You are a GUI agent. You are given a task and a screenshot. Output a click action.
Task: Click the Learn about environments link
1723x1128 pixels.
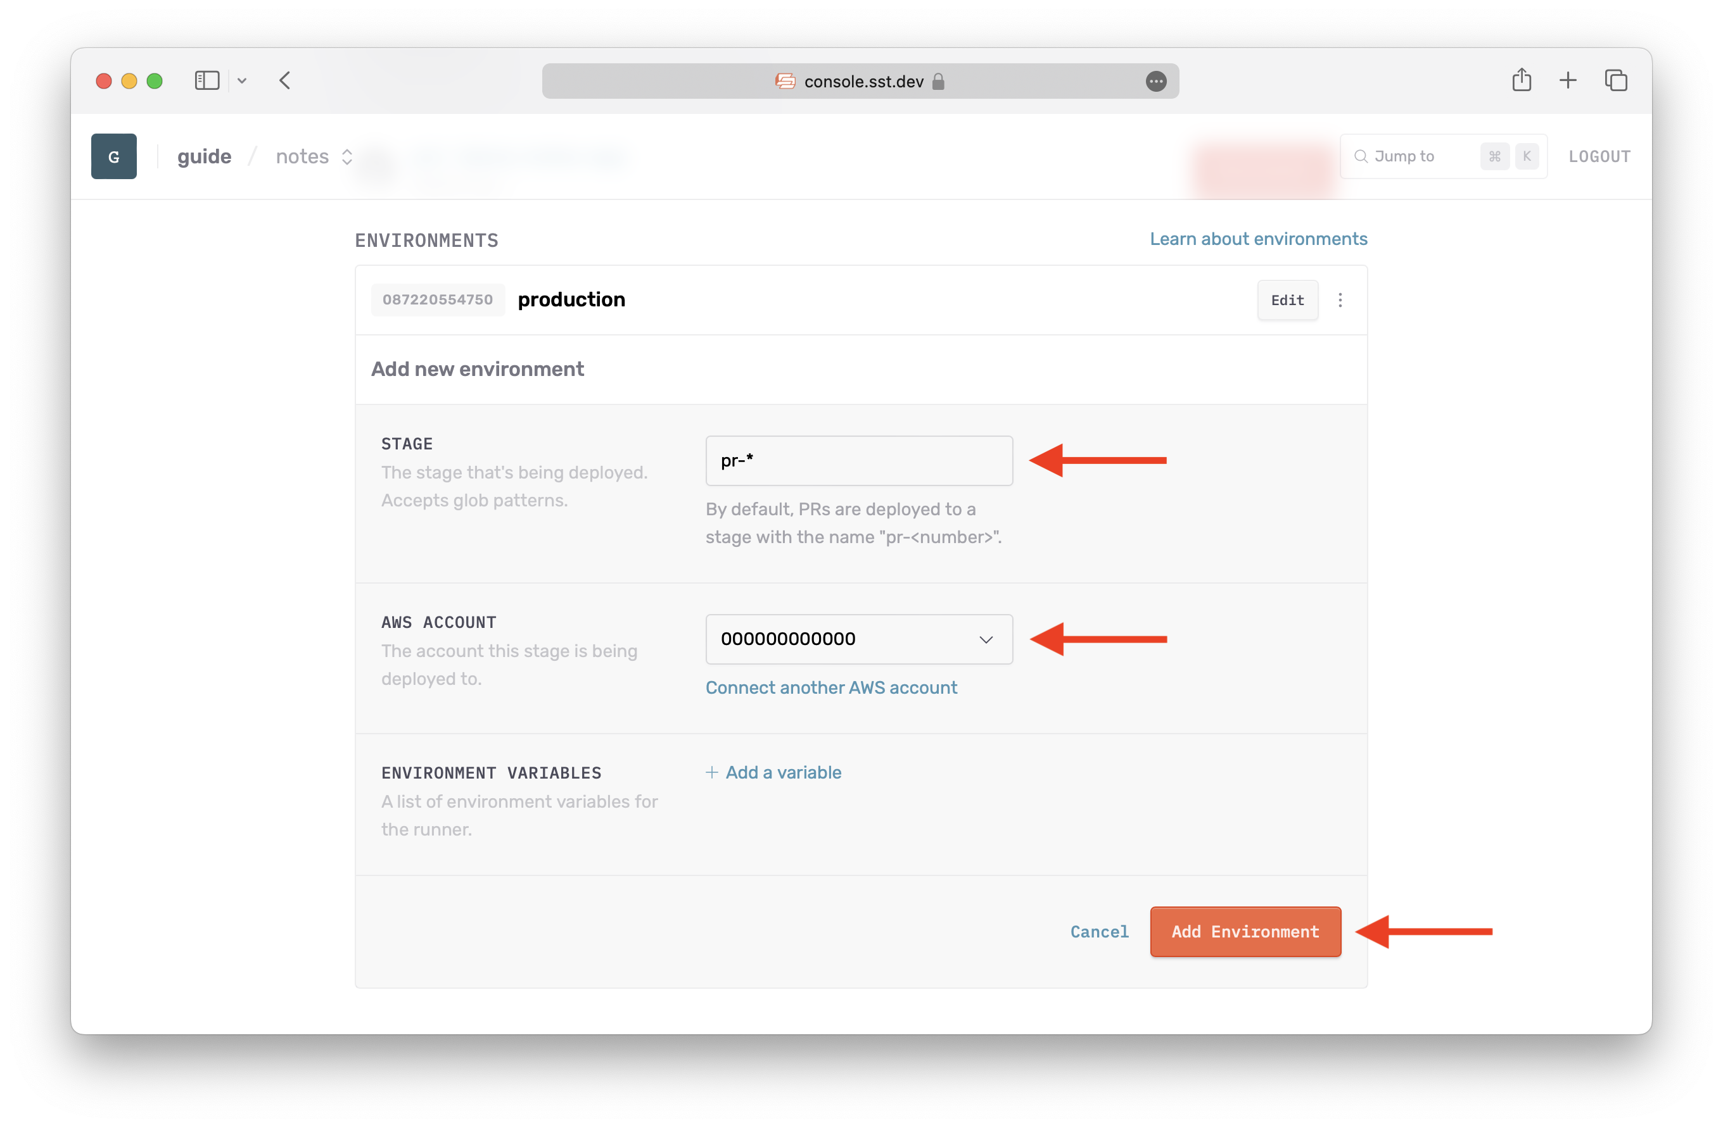1258,238
